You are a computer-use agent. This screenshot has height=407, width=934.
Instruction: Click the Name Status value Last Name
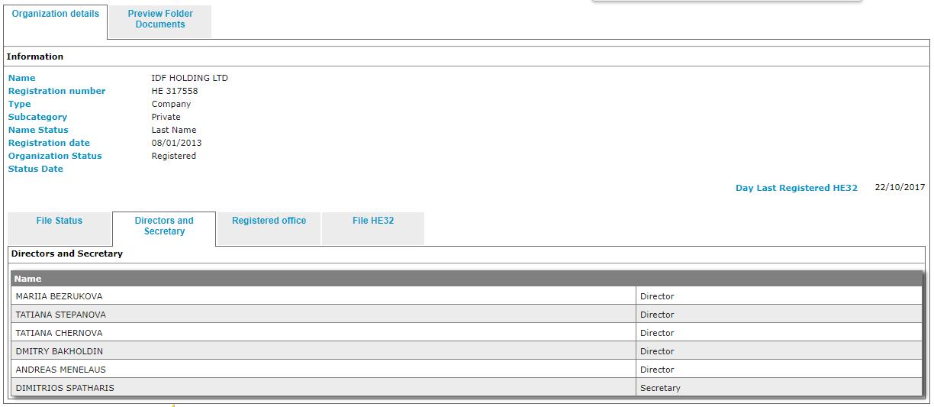174,130
